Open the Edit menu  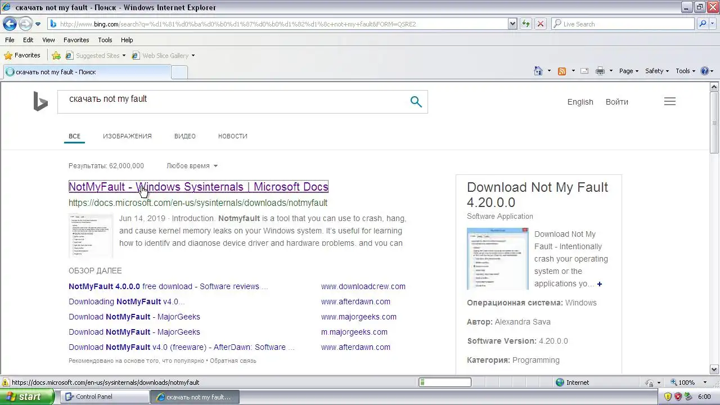pyautogui.click(x=28, y=40)
